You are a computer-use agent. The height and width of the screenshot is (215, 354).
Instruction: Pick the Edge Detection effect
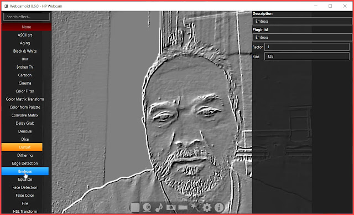coord(25,163)
